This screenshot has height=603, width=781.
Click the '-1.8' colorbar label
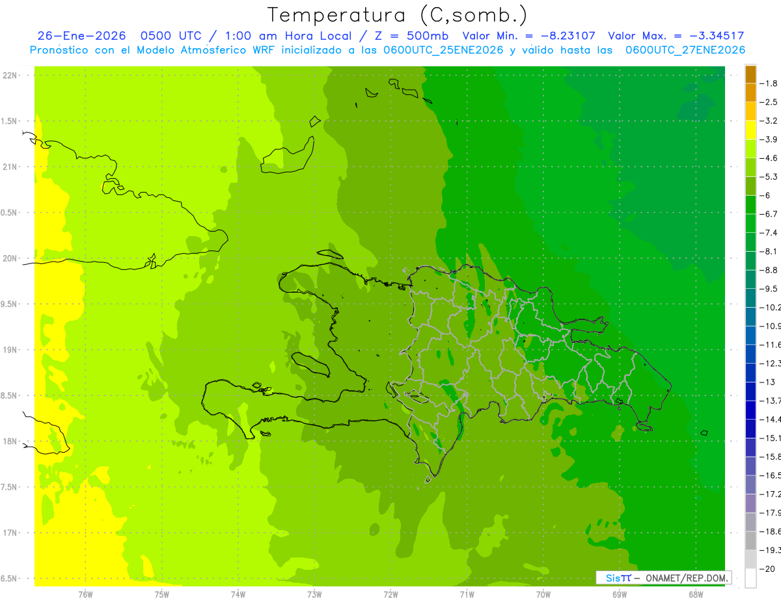click(x=770, y=83)
